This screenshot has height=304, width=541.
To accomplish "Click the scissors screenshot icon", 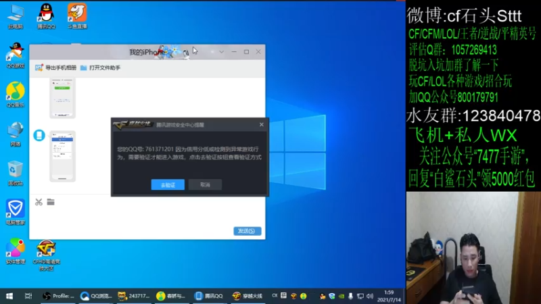I will (x=39, y=202).
